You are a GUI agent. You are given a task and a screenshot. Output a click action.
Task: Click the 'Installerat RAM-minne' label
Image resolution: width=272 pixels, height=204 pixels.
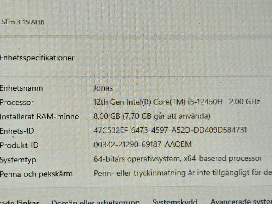coord(39,116)
